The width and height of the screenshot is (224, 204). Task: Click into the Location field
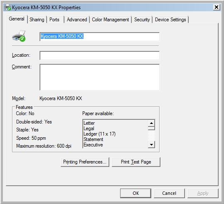(x=100, y=55)
